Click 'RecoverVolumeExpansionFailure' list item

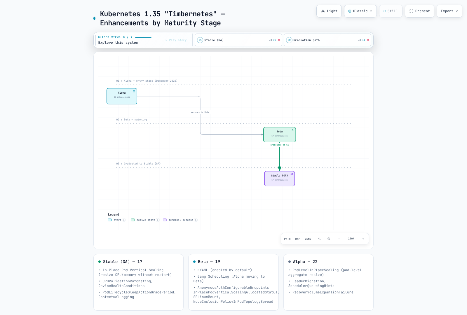(321, 292)
